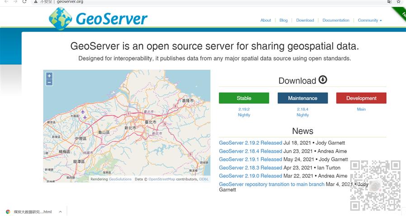Click the GeoServer globe logo
This screenshot has width=406, height=216.
tap(60, 19)
